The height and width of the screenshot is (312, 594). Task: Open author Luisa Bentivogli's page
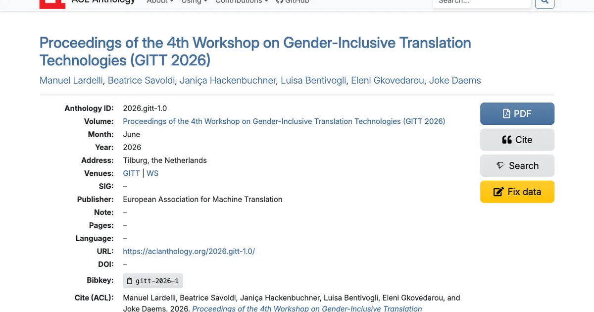pyautogui.click(x=313, y=80)
